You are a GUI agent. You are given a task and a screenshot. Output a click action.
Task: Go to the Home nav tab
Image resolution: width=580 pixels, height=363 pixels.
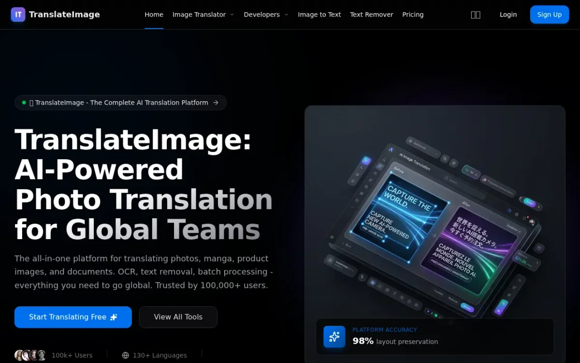(154, 15)
